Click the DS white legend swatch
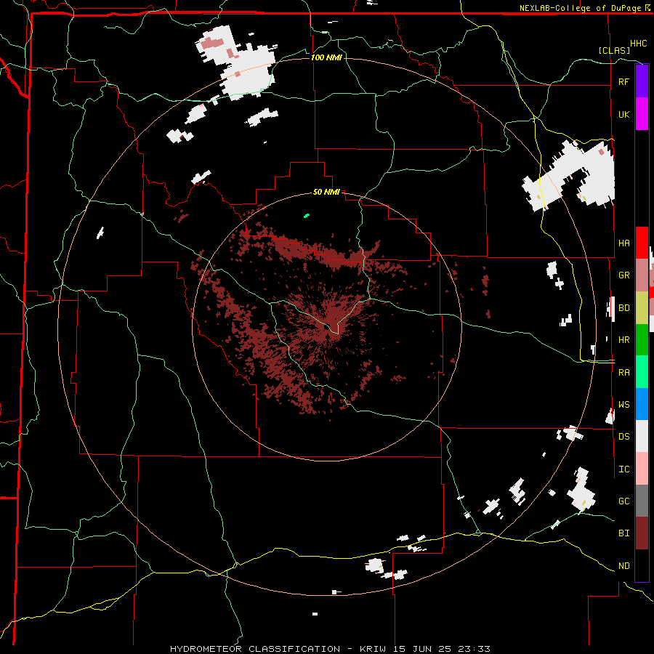Viewport: 654px width, 654px height. [x=642, y=436]
